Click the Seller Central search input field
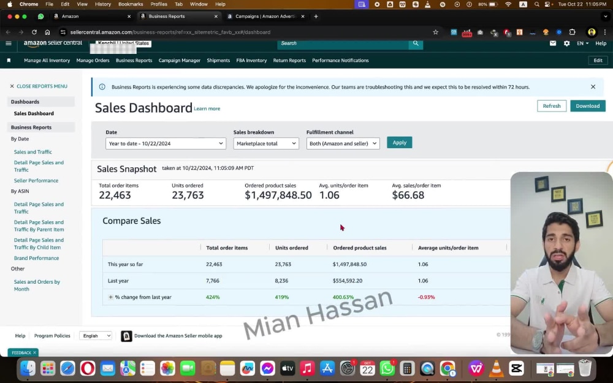 pyautogui.click(x=343, y=44)
